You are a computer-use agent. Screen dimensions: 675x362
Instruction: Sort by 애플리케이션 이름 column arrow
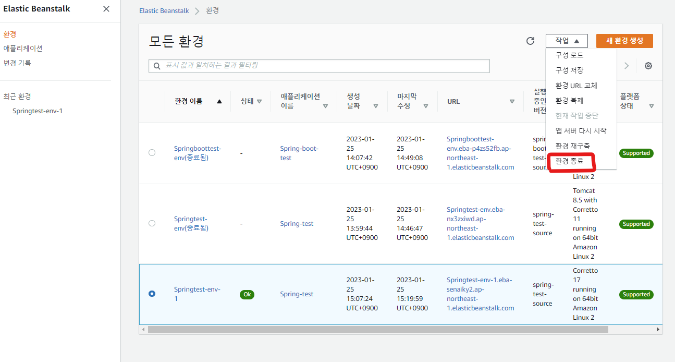tap(326, 106)
